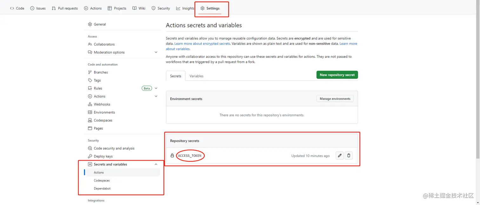480x205 pixels.
Task: Click the Code tab icon
Action: coord(12,8)
